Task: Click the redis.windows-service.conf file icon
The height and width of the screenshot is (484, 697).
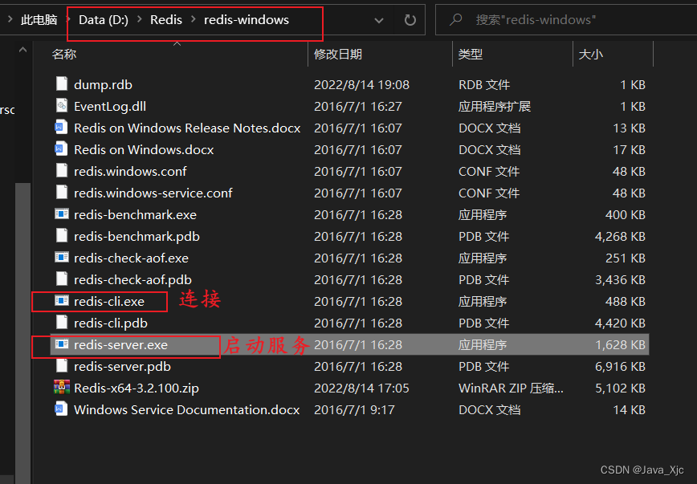Action: pyautogui.click(x=62, y=193)
